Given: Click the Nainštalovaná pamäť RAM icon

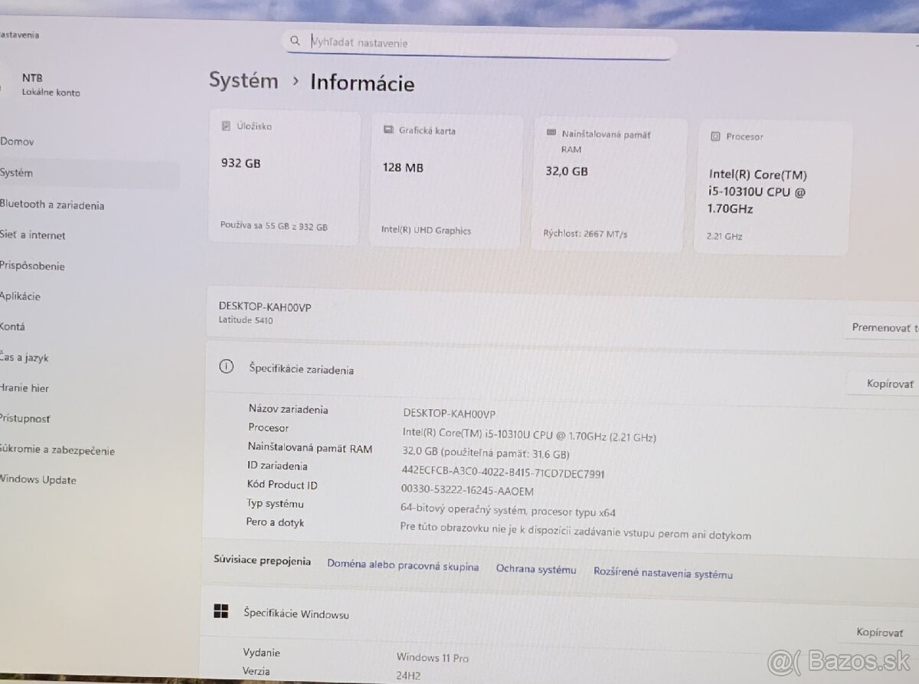Looking at the screenshot, I should [x=553, y=134].
